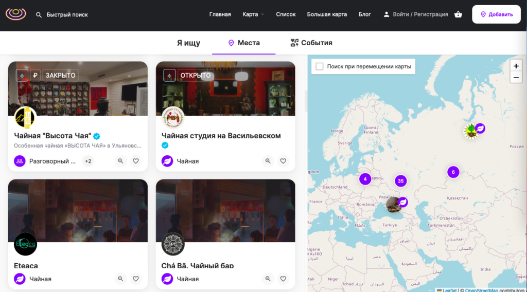Click the Чайная category icon on Chá Bā card
Image resolution: width=527 pixels, height=292 pixels.
[x=167, y=279]
